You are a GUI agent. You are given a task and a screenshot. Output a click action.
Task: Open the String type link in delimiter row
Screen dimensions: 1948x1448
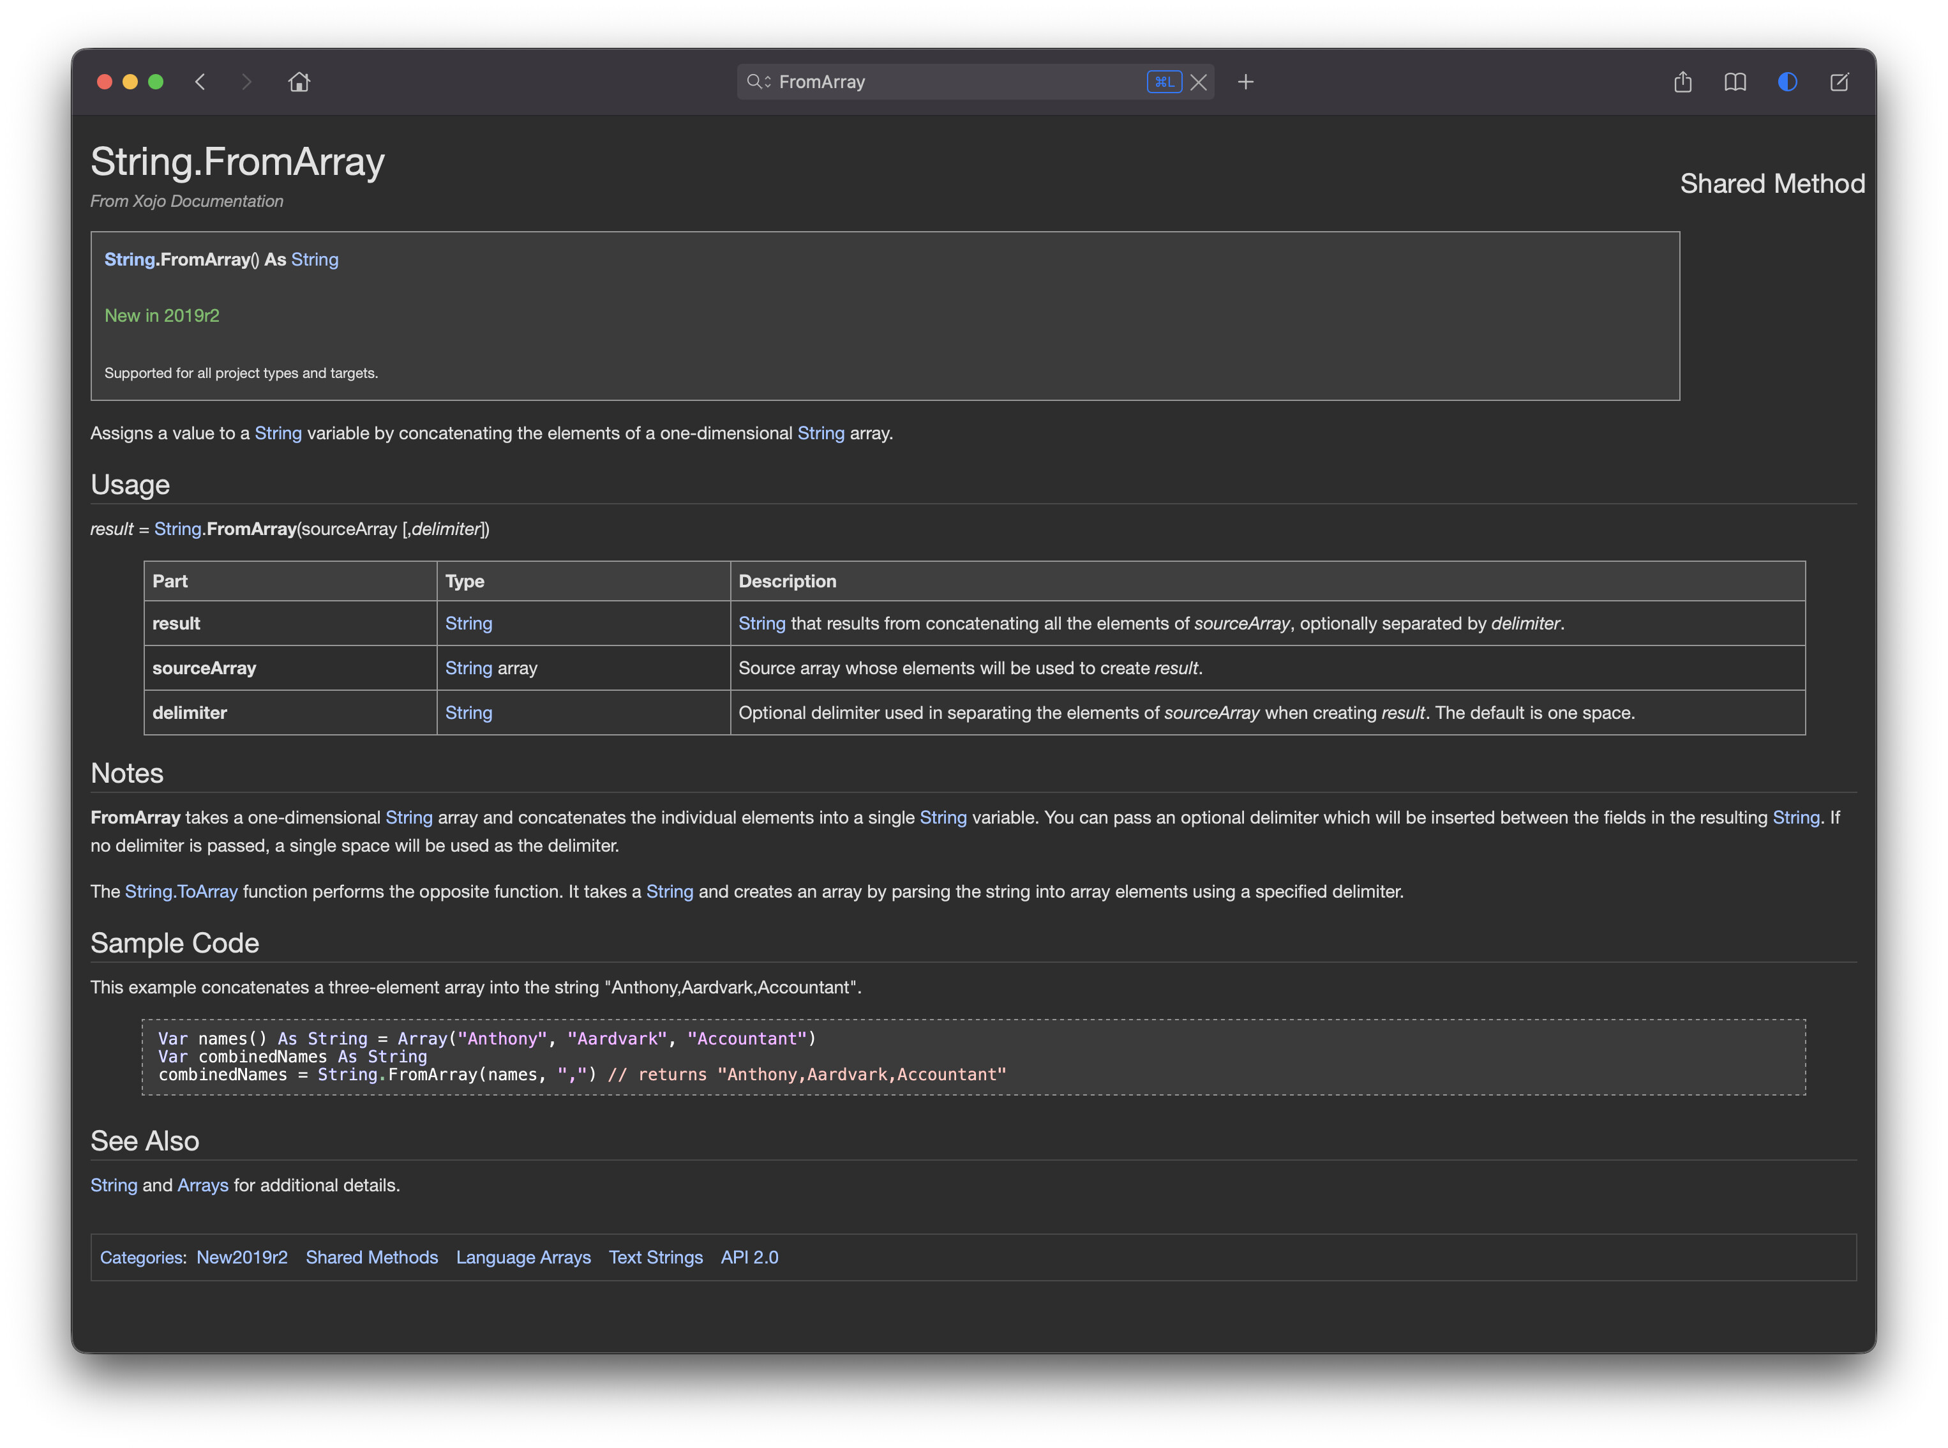point(469,713)
